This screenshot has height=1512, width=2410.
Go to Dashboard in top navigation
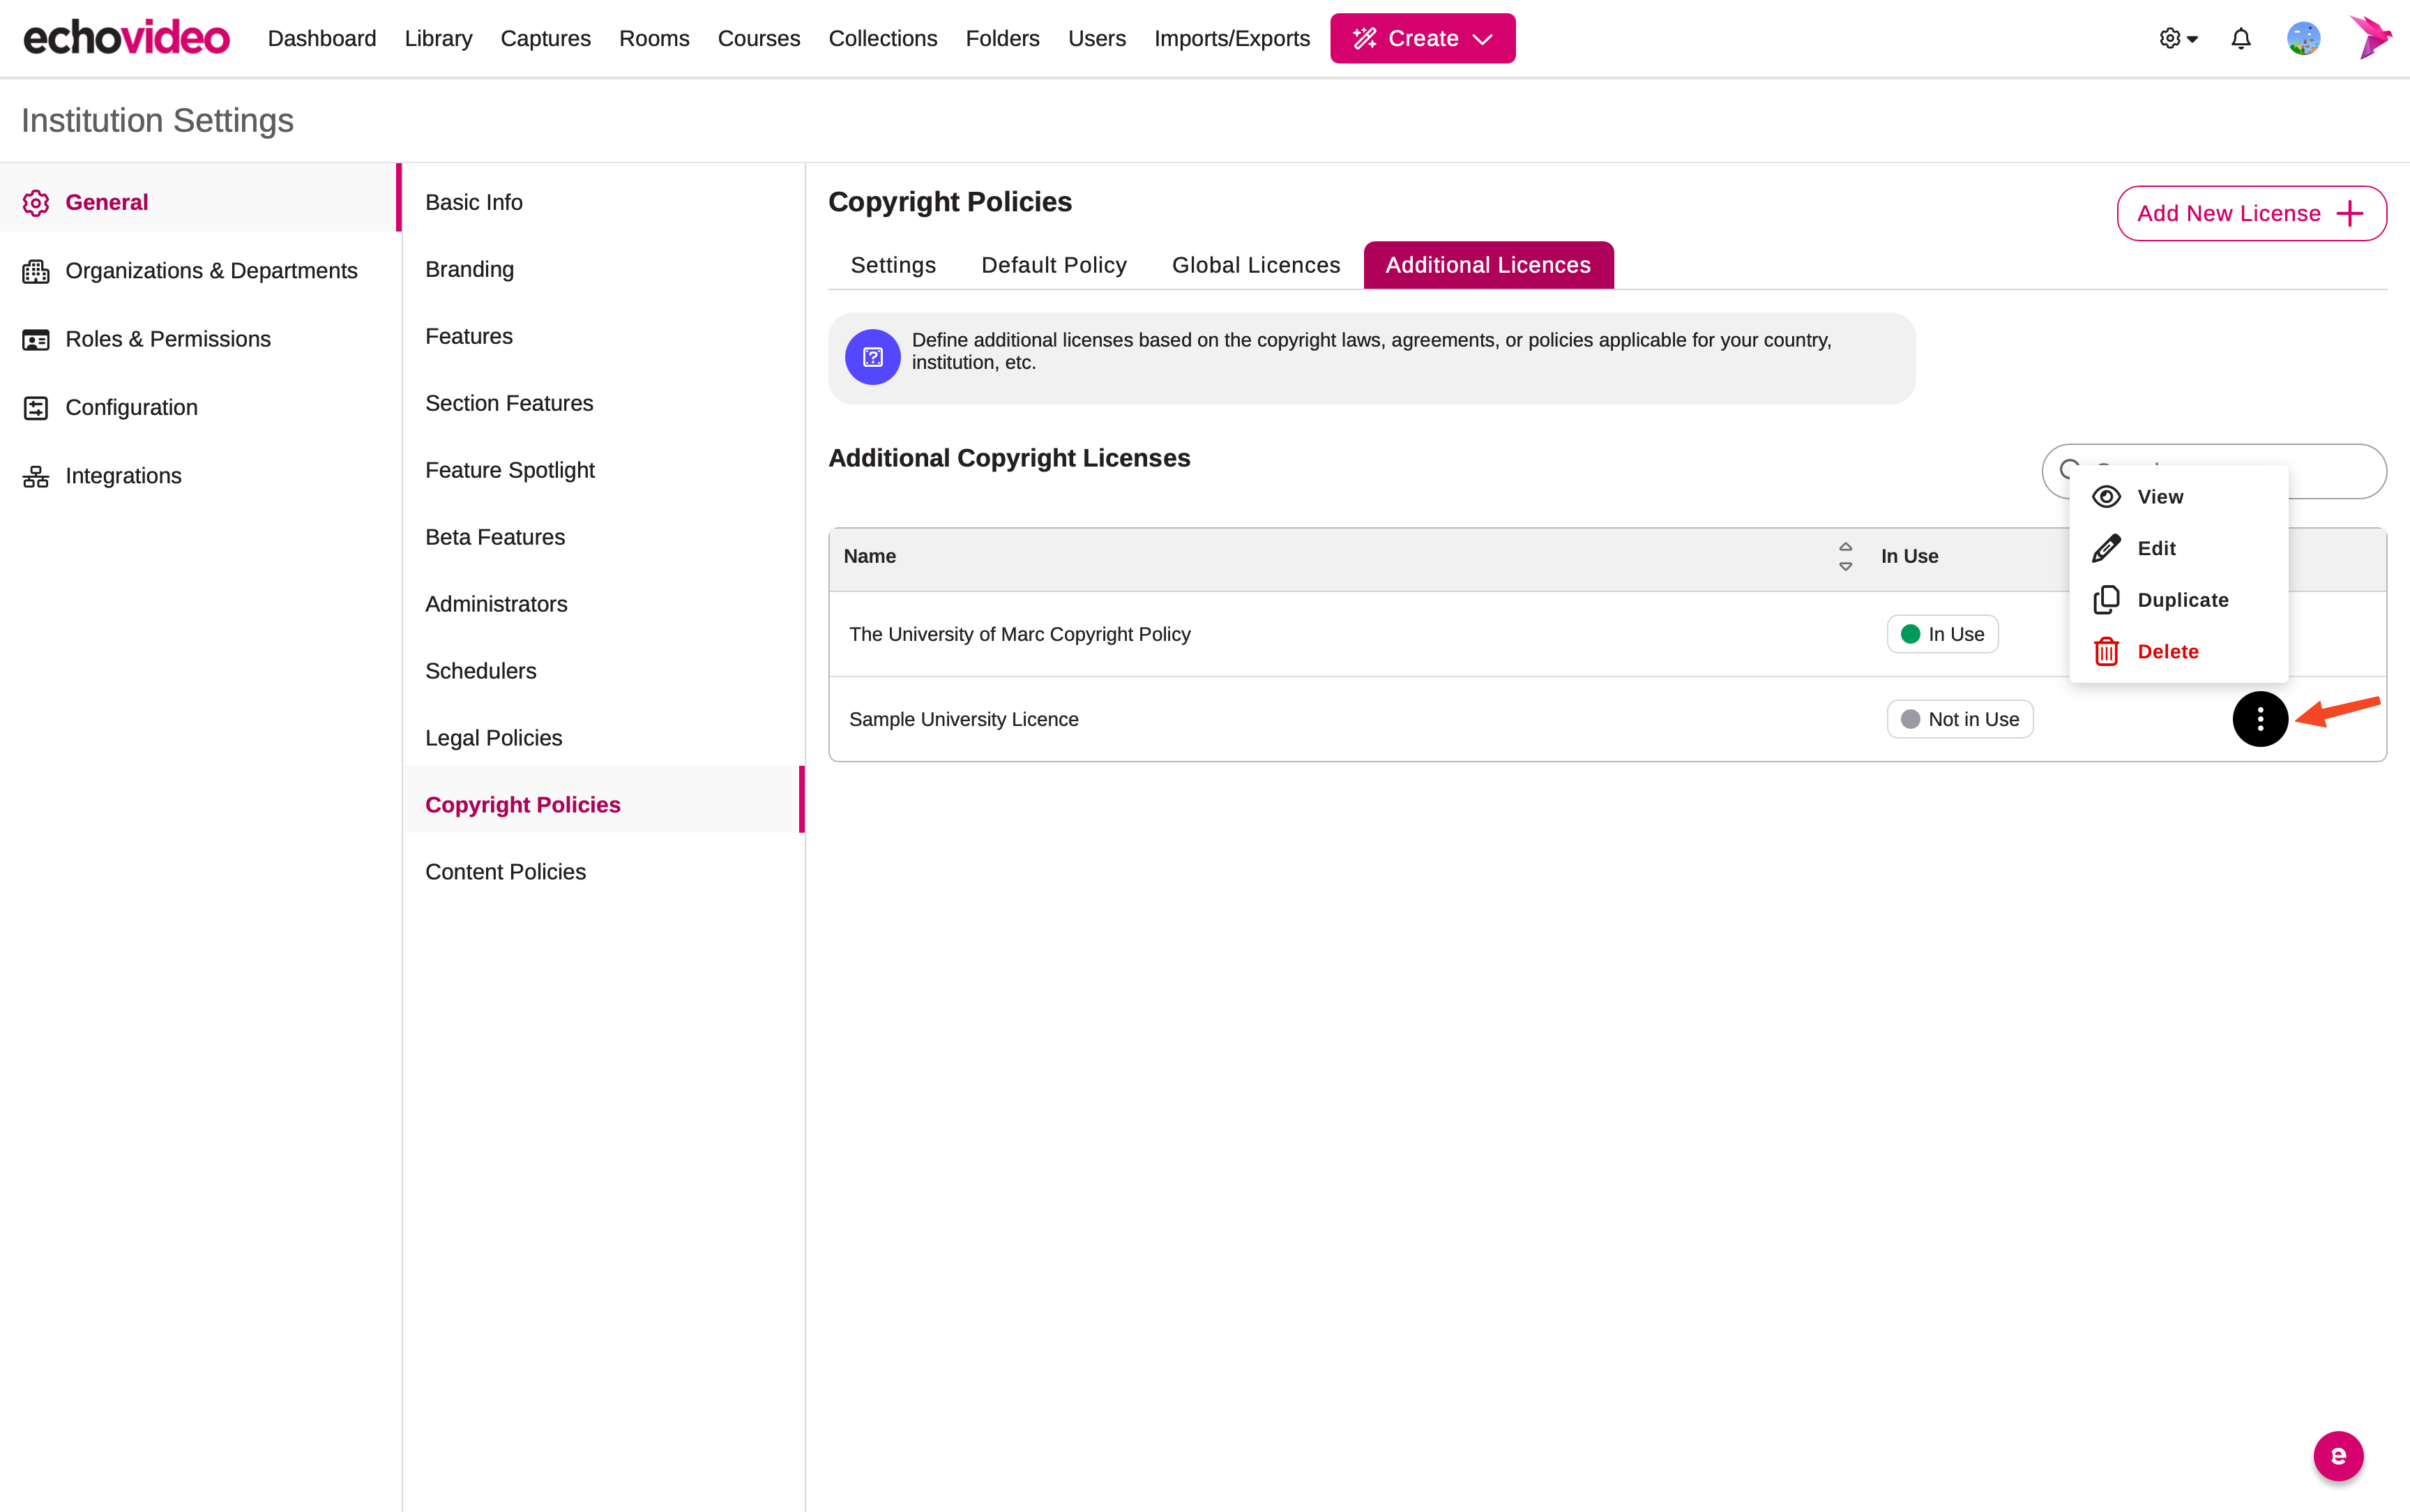coord(322,38)
